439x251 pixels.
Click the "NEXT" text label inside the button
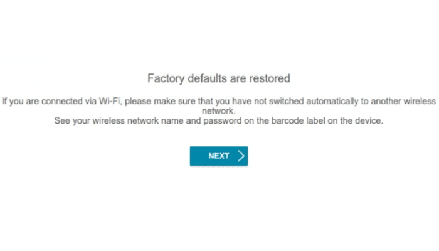(218, 156)
